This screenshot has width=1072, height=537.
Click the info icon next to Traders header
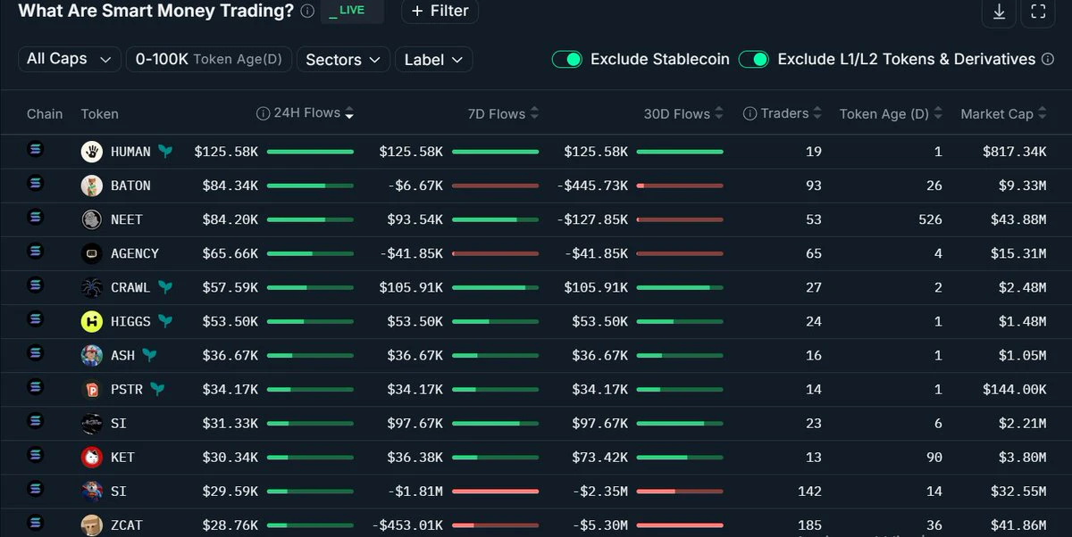point(750,113)
